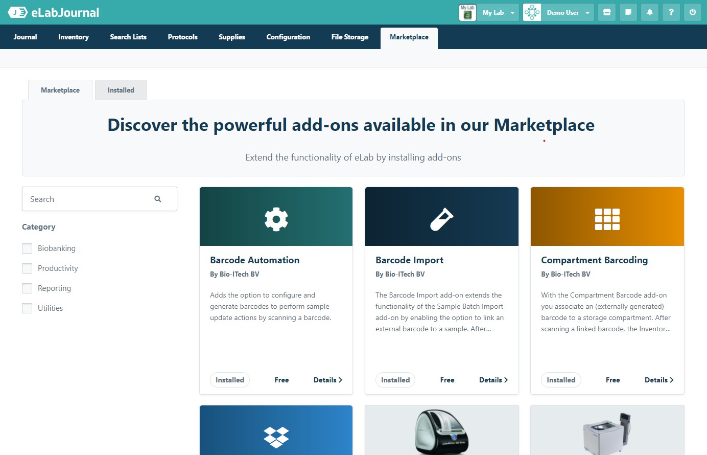This screenshot has height=455, width=707.
Task: Click the Category heading text
Action: (x=39, y=227)
